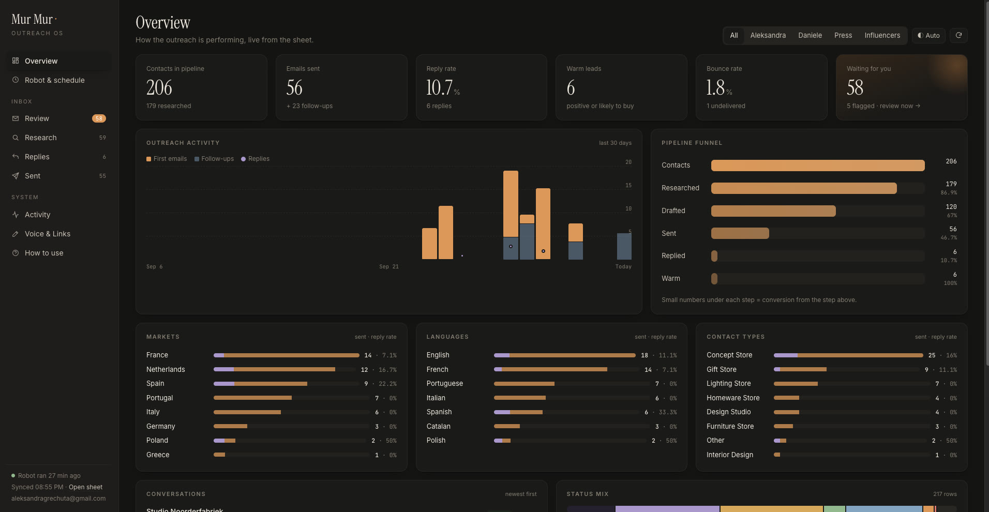Click the How to use help icon
This screenshot has height=512, width=989.
click(x=16, y=253)
